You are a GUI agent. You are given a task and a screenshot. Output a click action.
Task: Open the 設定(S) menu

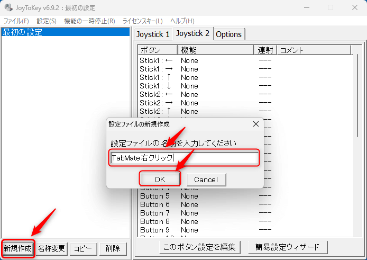tap(47, 21)
